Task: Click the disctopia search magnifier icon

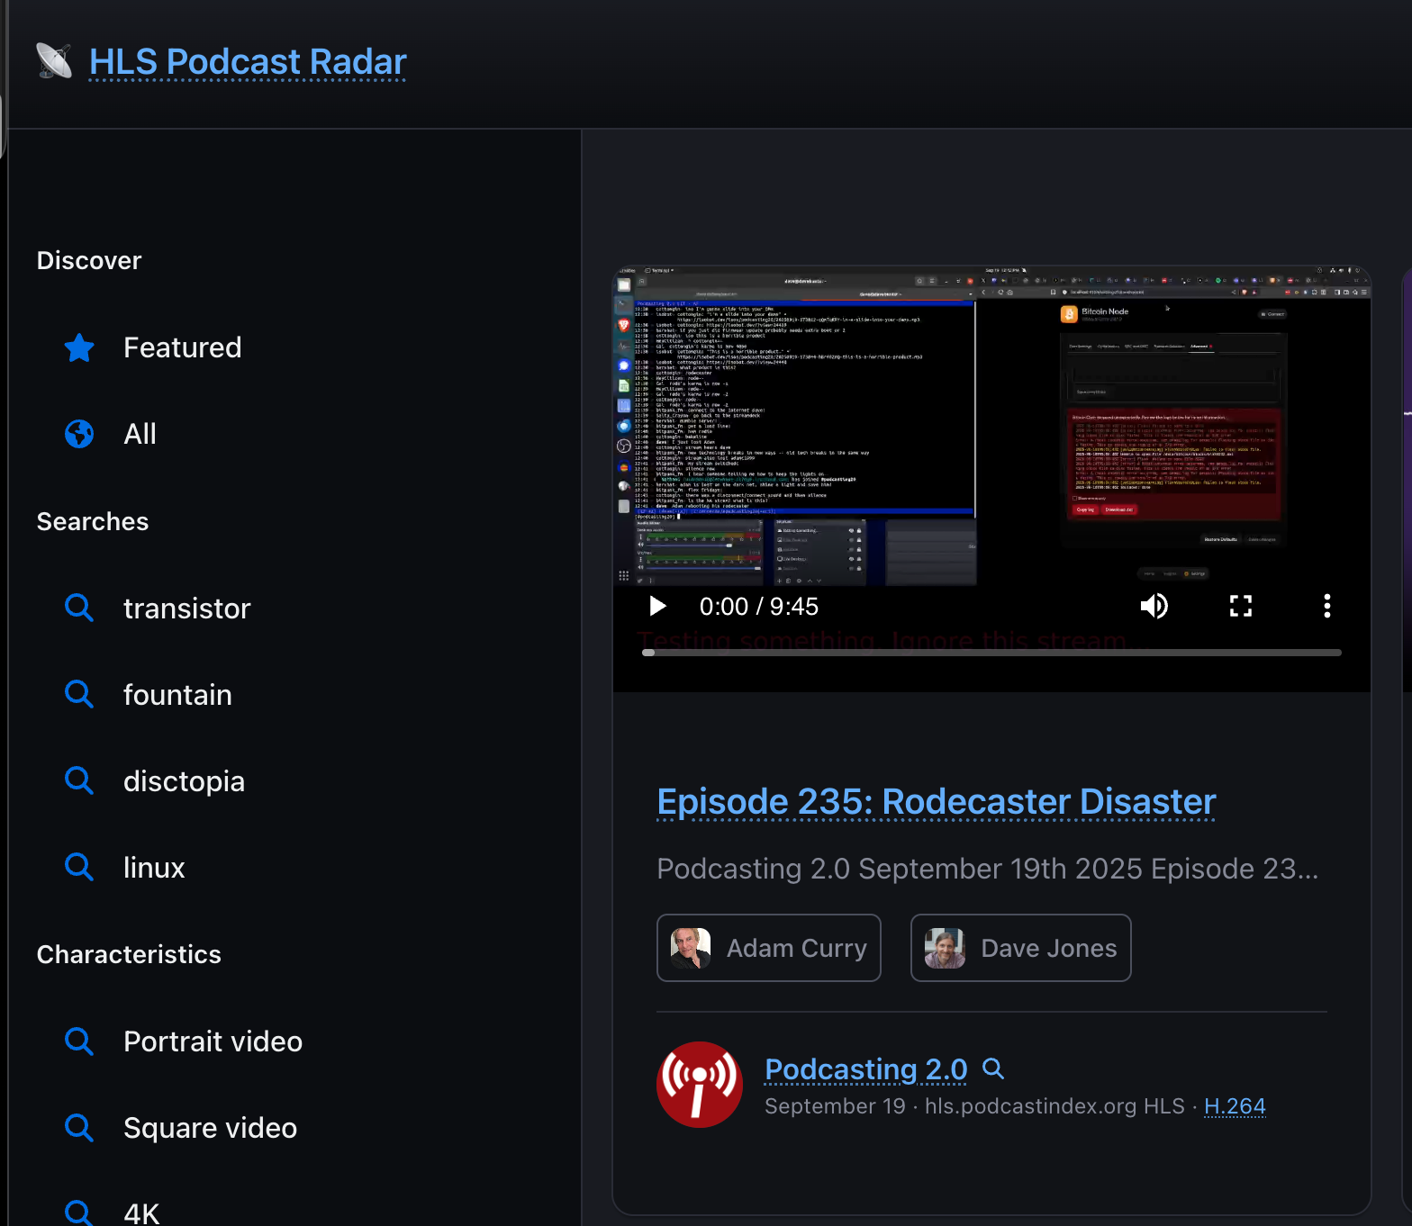Action: pyautogui.click(x=79, y=780)
